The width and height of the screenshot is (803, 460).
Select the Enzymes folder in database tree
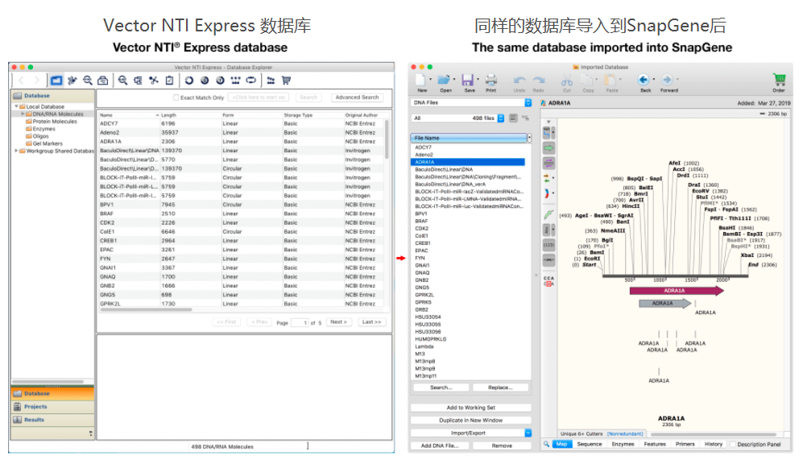click(x=43, y=129)
